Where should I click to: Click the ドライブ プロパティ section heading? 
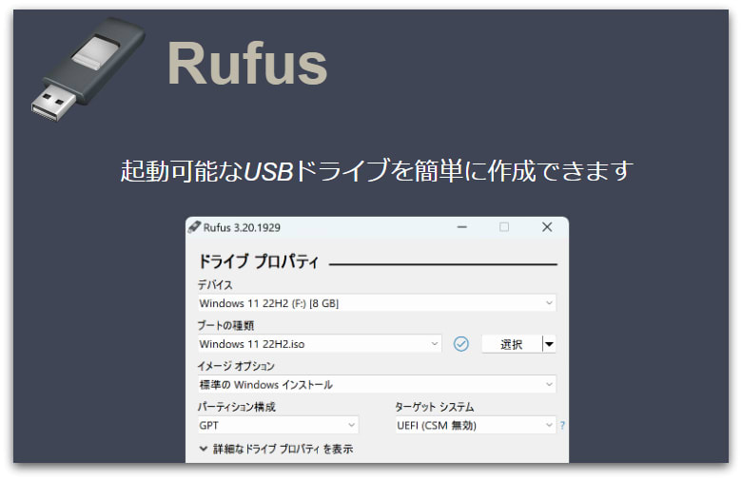pos(258,261)
